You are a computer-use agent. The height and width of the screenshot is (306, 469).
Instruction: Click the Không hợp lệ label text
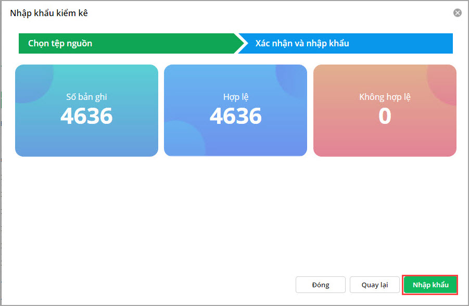coord(385,97)
